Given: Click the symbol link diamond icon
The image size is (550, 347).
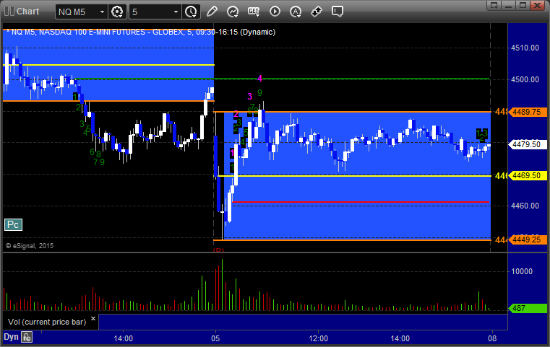Looking at the screenshot, I should tap(317, 12).
